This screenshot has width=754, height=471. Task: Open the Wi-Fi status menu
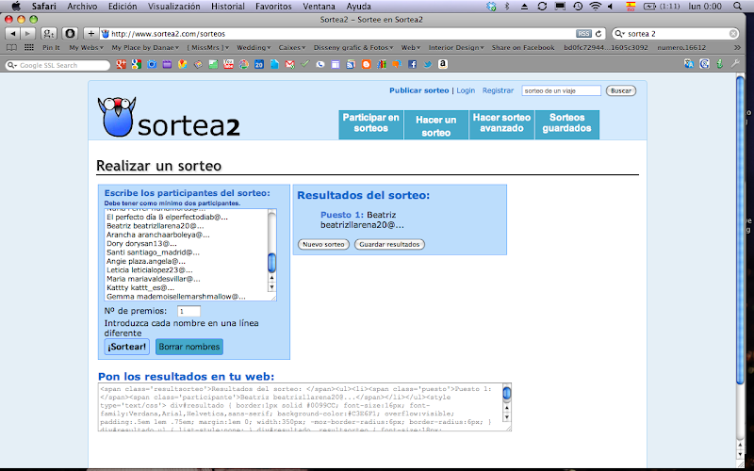(x=596, y=7)
